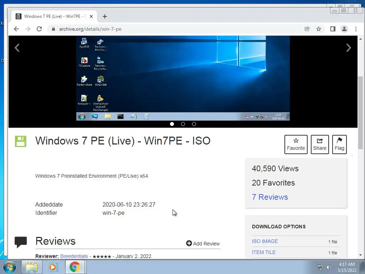Viewport: 365px width, 274px height.
Task: Click the Reviews section heading
Action: tap(55, 241)
